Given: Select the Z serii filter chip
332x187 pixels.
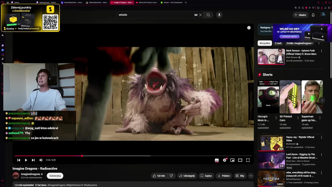Looking at the screenshot, I should 278,43.
